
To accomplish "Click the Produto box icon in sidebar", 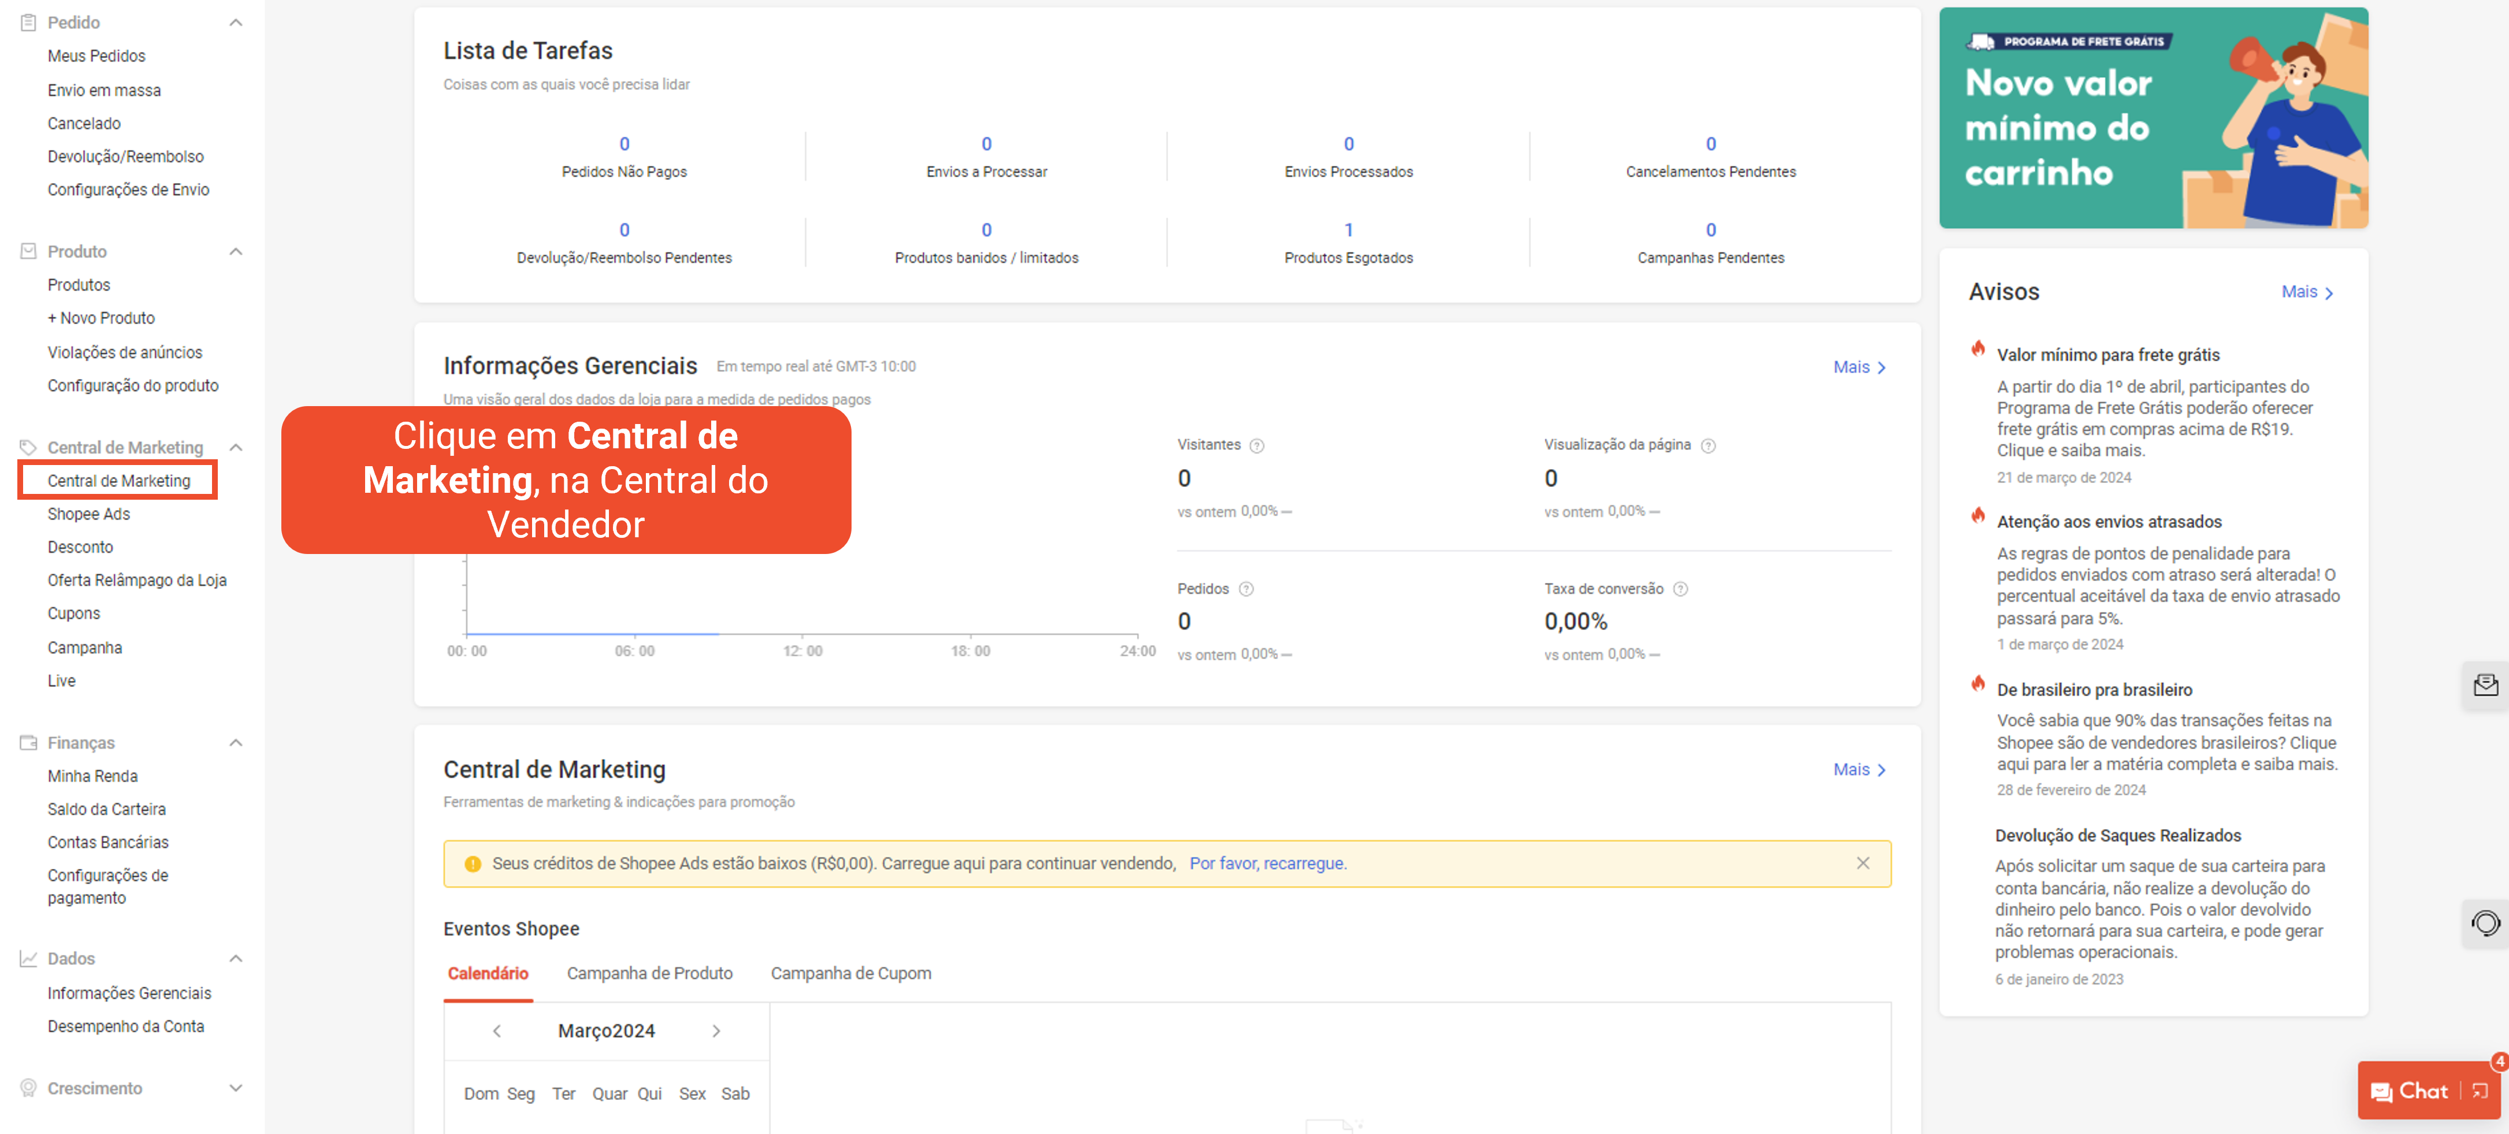I will [x=28, y=250].
